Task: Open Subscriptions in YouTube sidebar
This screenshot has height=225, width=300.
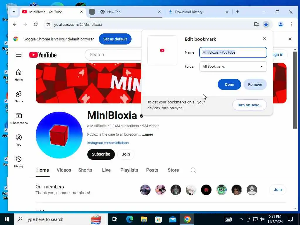Action: pyautogui.click(x=19, y=118)
